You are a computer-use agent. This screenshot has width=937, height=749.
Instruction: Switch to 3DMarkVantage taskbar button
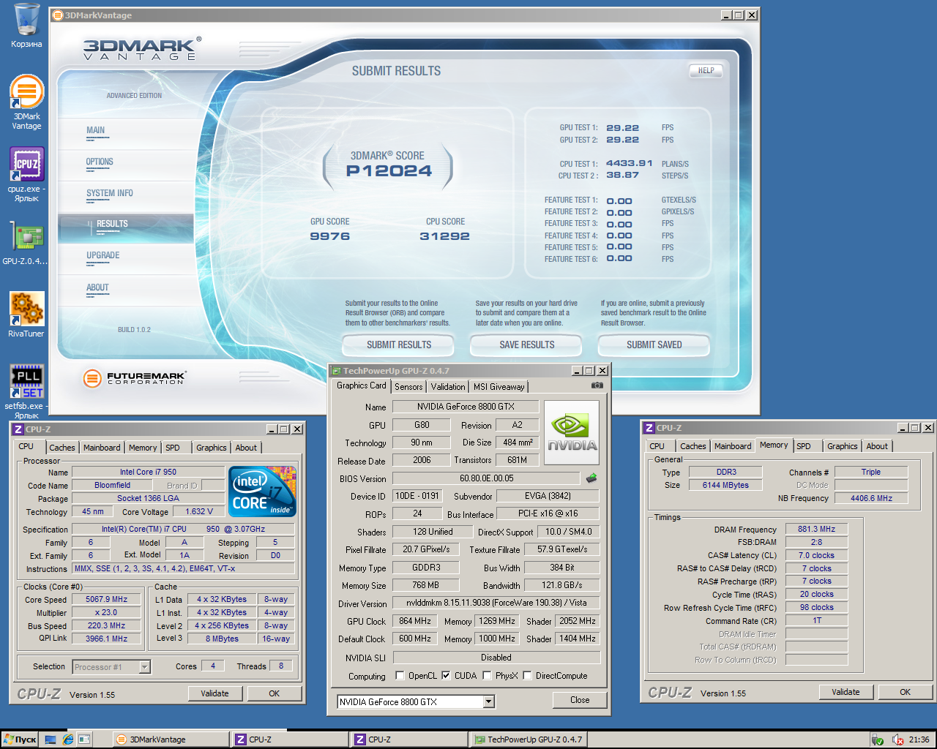pos(170,739)
